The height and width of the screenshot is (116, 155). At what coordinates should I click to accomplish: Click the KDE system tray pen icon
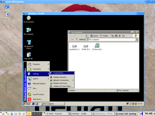click(x=141, y=114)
